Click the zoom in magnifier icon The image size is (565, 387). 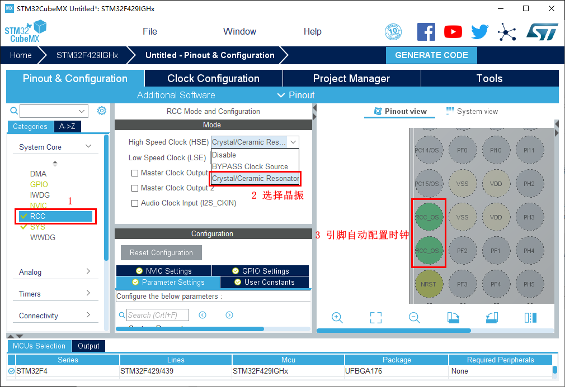337,318
